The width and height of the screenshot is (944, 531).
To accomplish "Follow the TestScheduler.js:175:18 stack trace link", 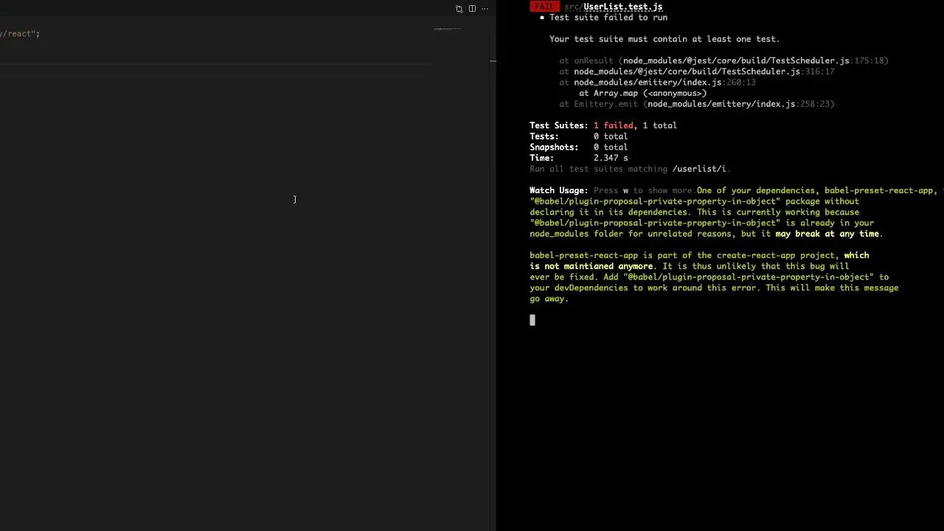I will tap(755, 60).
